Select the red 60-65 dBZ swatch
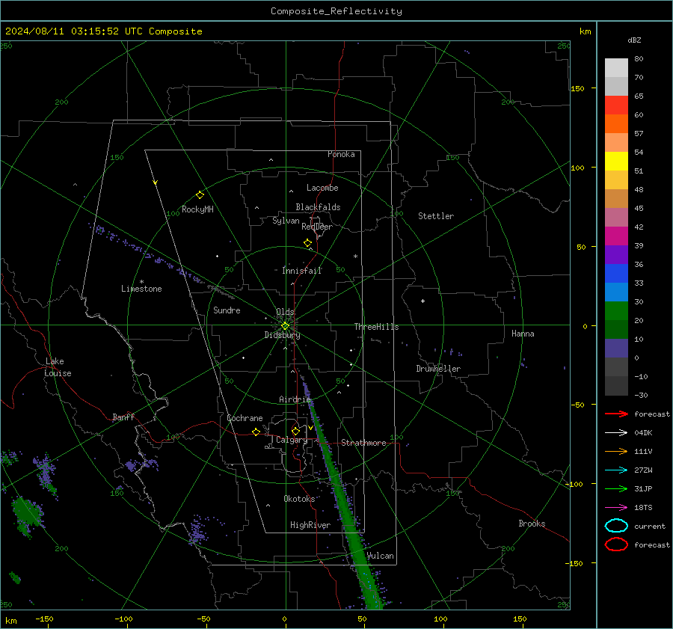This screenshot has width=673, height=629. click(x=616, y=105)
